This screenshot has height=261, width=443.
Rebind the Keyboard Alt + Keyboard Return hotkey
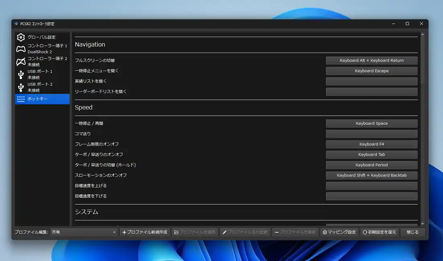[371, 61]
